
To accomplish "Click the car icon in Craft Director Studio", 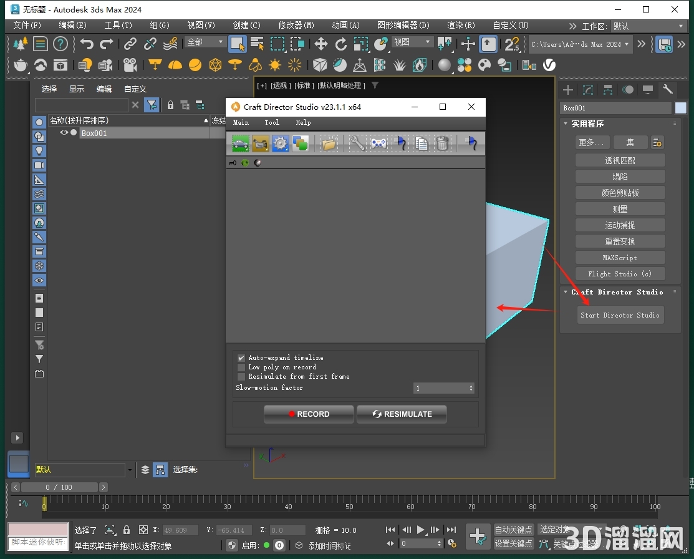I will 240,143.
